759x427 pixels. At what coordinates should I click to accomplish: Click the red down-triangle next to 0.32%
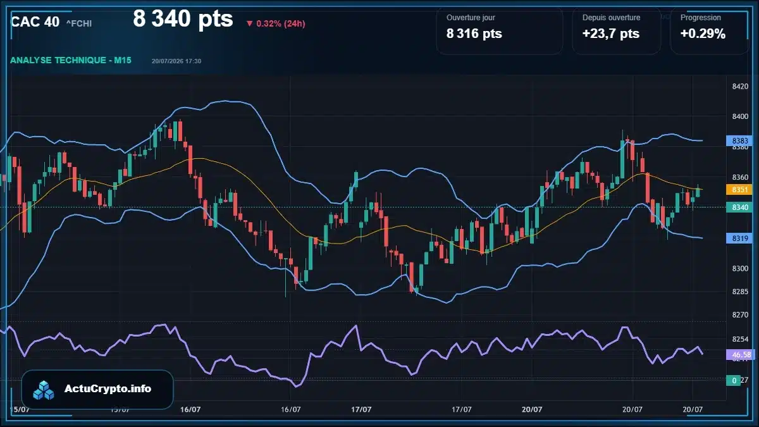click(250, 24)
